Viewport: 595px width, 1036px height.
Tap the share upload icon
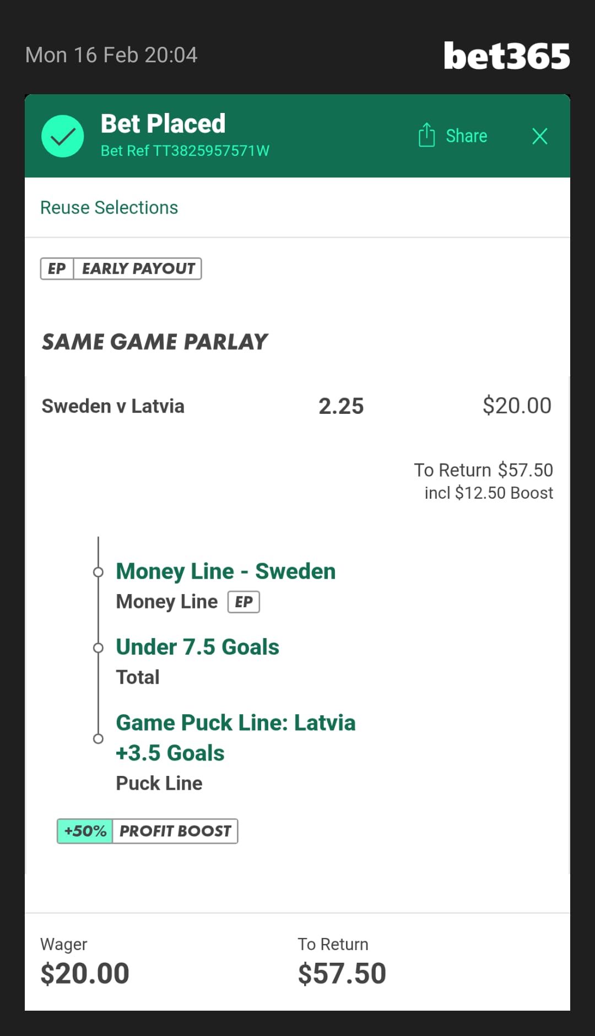[x=426, y=135]
